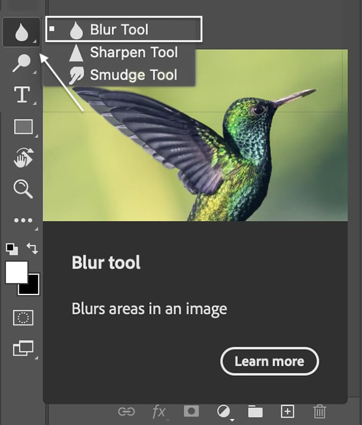Click the foreground white color swatch
Image resolution: width=362 pixels, height=425 pixels.
click(16, 272)
